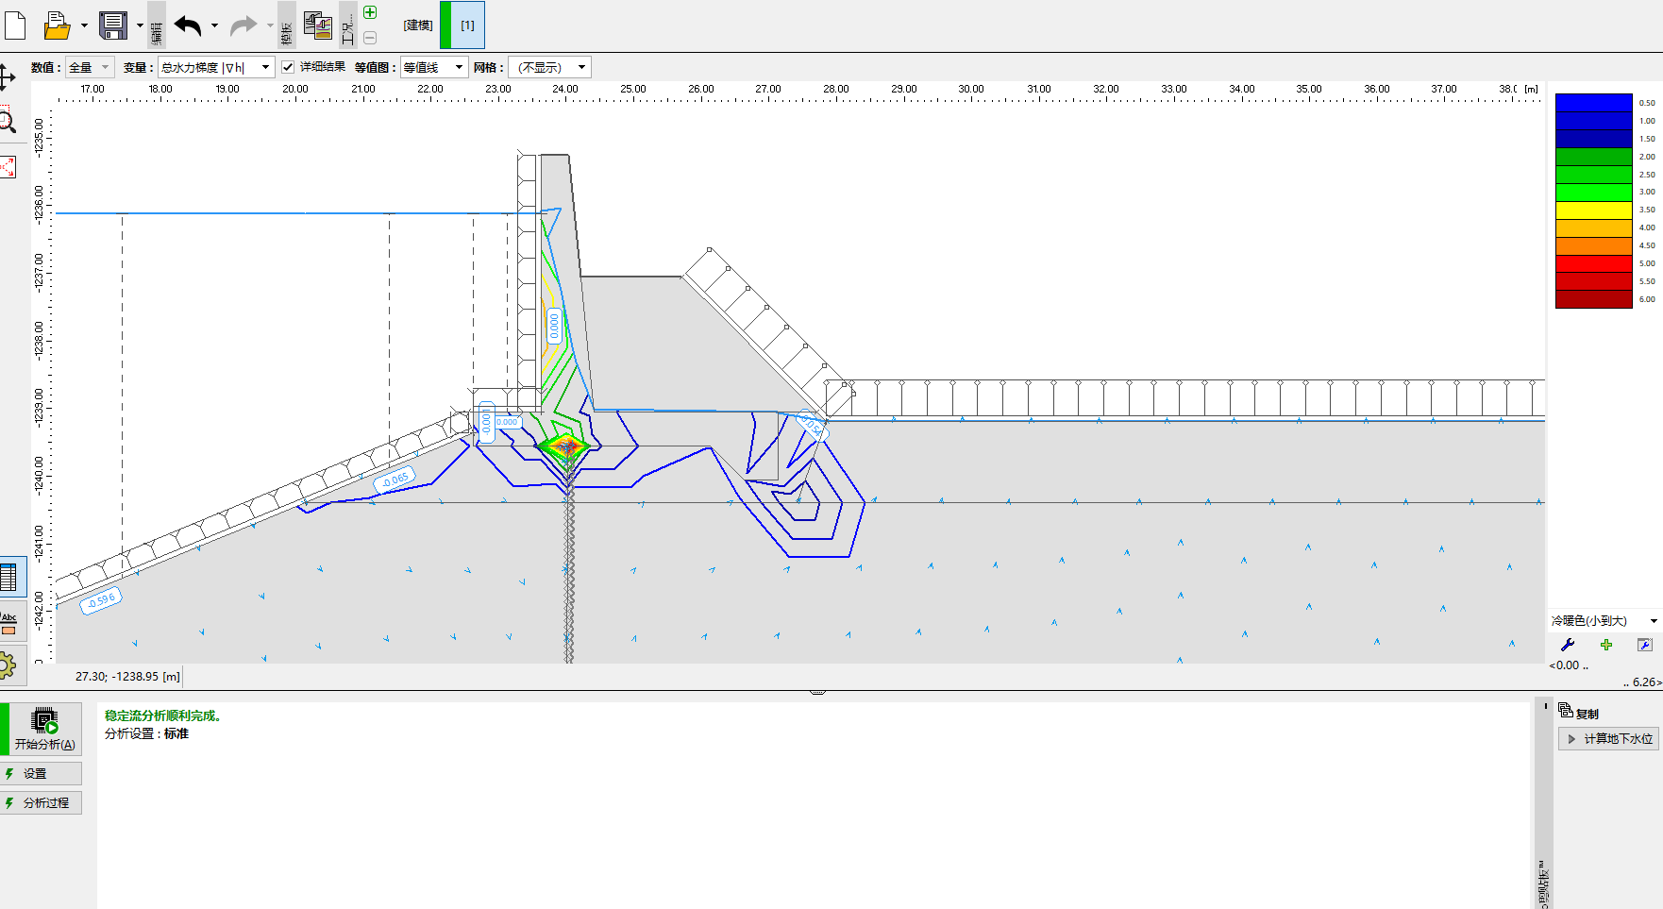
Task: Redo the last undone action
Action: (244, 25)
